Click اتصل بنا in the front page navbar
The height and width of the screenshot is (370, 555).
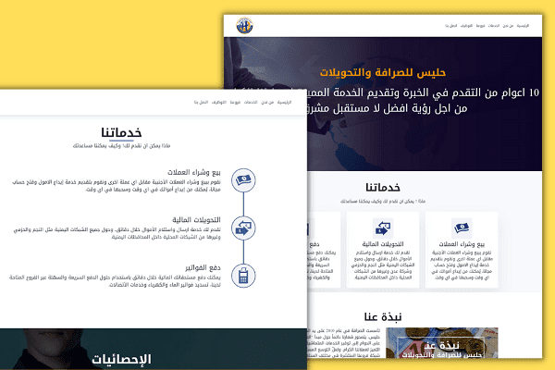(198, 102)
